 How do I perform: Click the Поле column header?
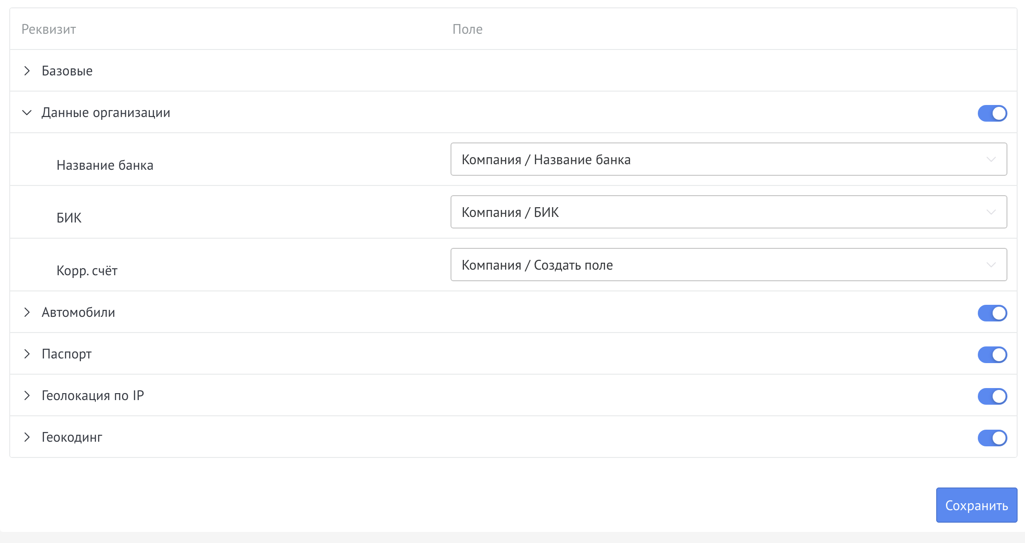(467, 29)
